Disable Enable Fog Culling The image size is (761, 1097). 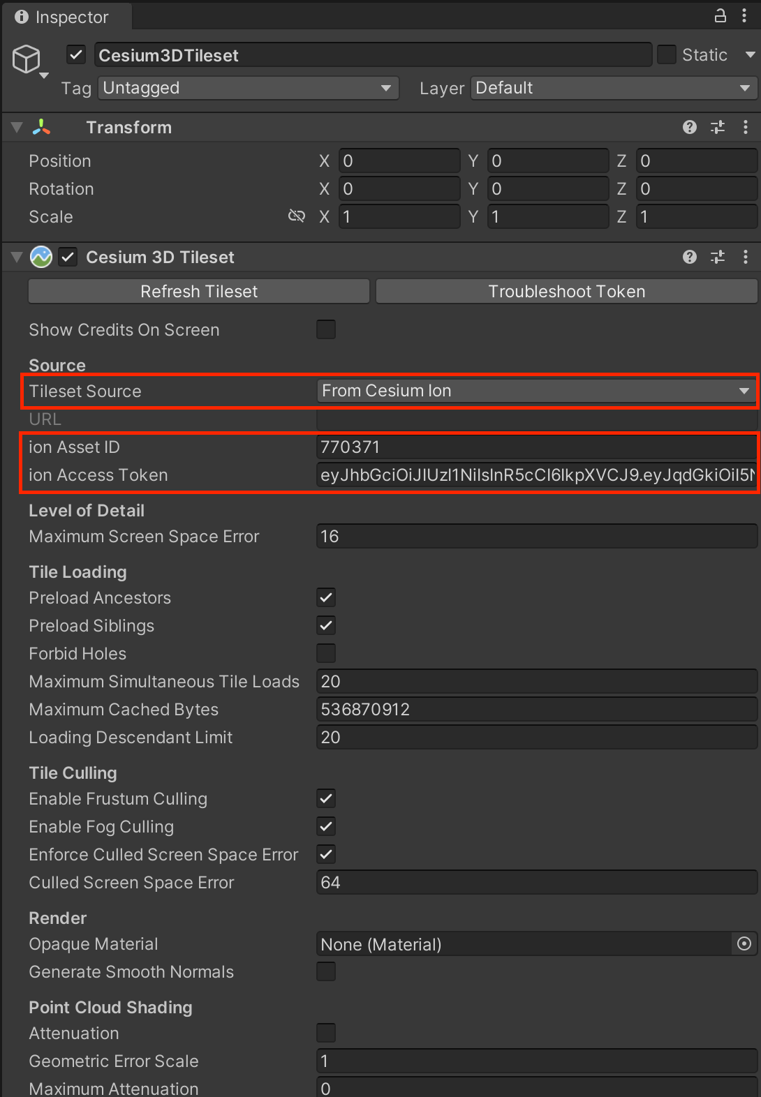point(326,826)
